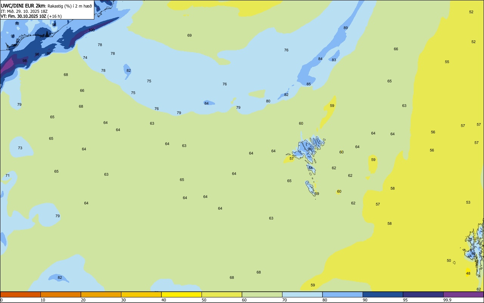
Task: Click the '71' humidity value on map
Action: [x=8, y=176]
